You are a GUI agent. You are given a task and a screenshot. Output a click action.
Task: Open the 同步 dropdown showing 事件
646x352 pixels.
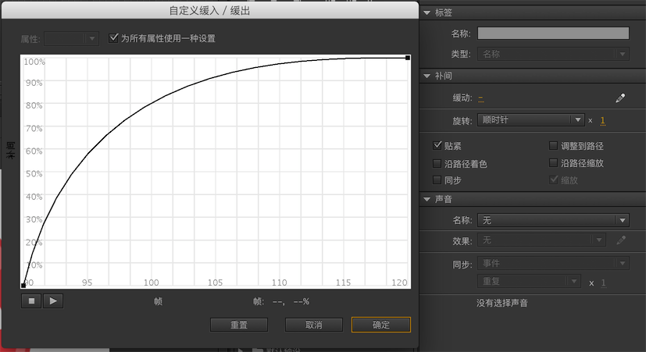coord(553,264)
